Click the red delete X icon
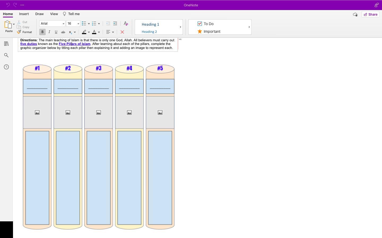 click(122, 32)
